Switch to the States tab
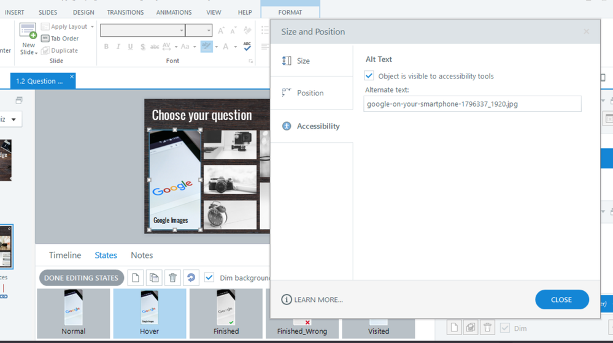Viewport: 613px width, 343px height. coord(106,255)
